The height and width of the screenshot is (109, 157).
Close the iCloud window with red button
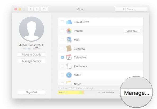tap(16, 9)
